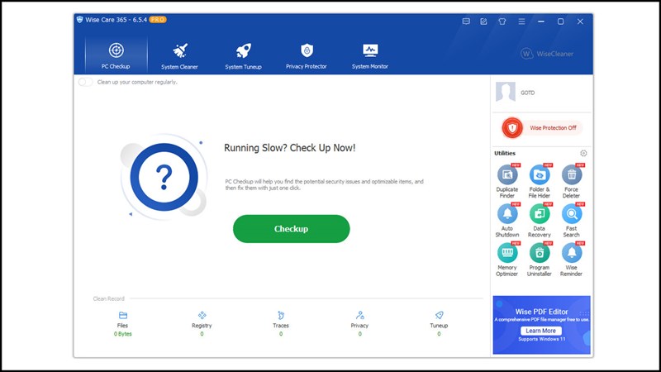Click the GOTD username text
The width and height of the screenshot is (661, 372).
click(527, 93)
